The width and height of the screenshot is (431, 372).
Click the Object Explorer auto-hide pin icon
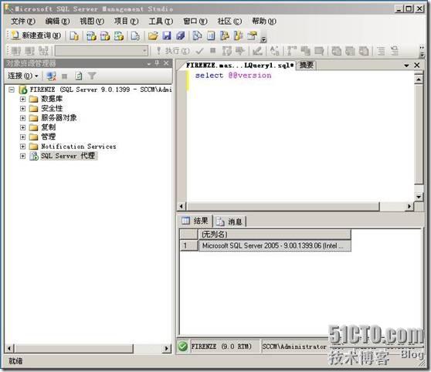pos(158,63)
